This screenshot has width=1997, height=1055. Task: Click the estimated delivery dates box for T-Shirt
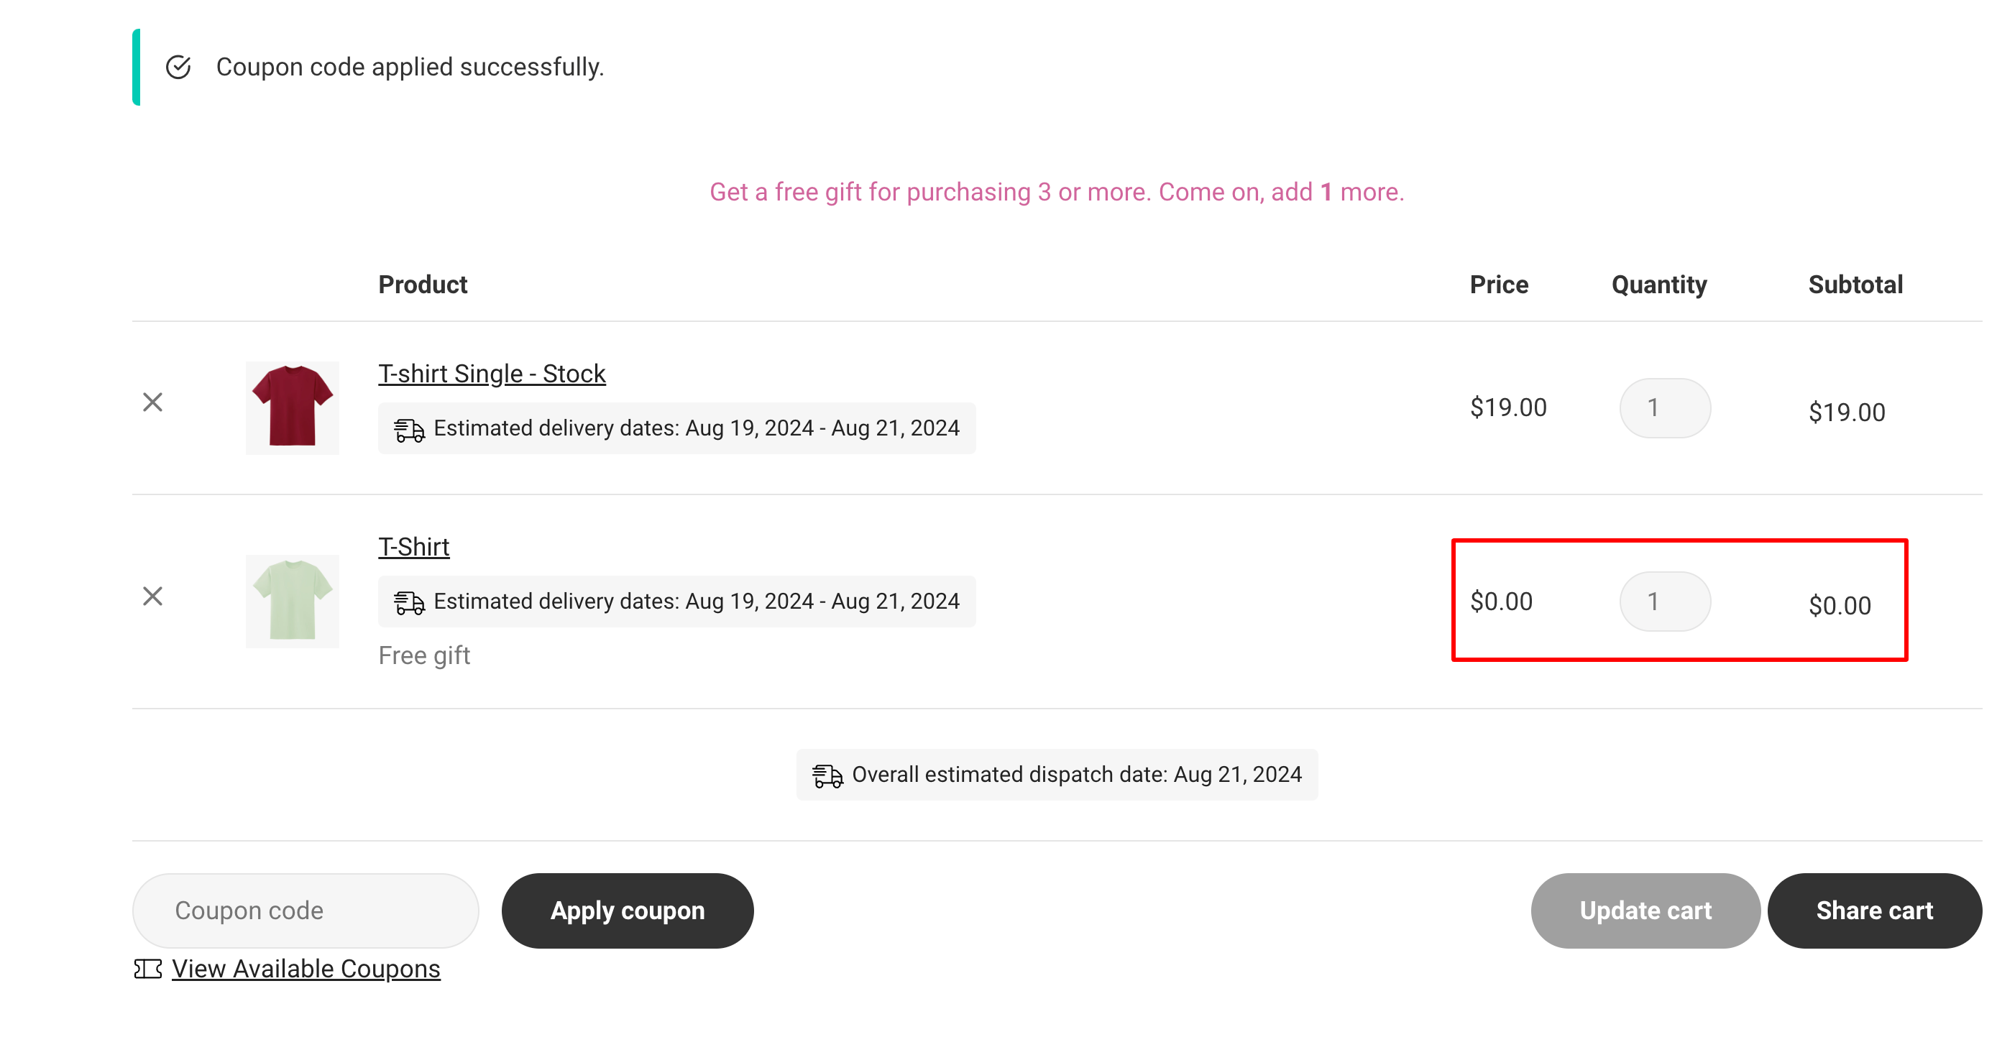point(676,602)
